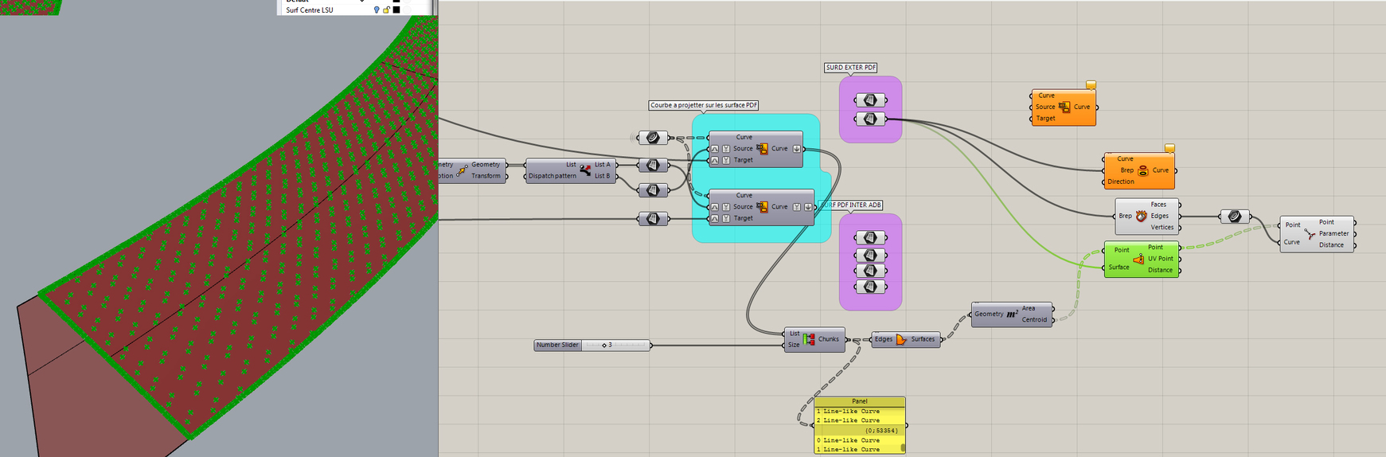
Task: Click the 'Vertices' output of Deconstruct Brep
Action: [x=1162, y=228]
